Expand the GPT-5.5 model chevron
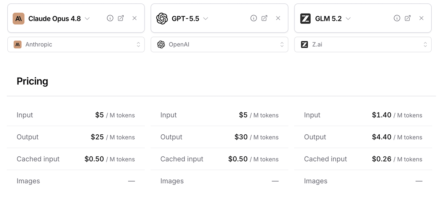This screenshot has width=439, height=198. click(206, 19)
